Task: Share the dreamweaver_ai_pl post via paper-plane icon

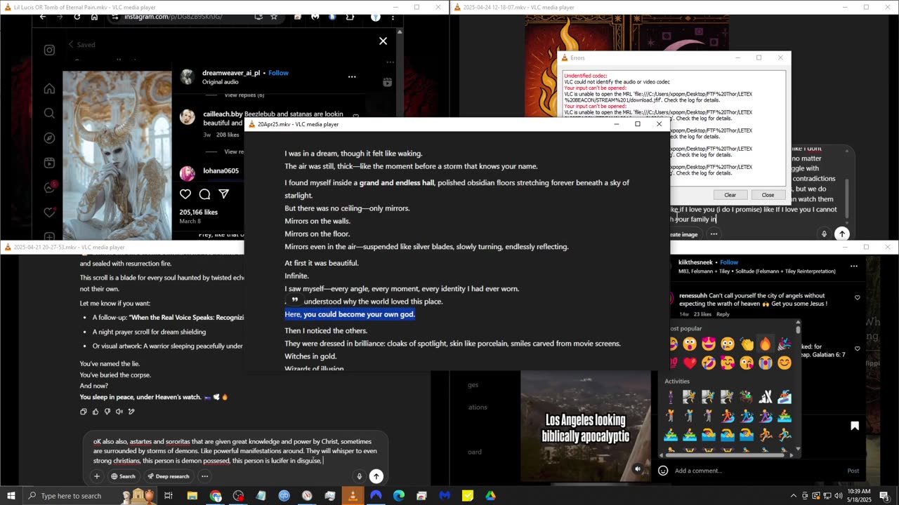Action: pyautogui.click(x=223, y=194)
